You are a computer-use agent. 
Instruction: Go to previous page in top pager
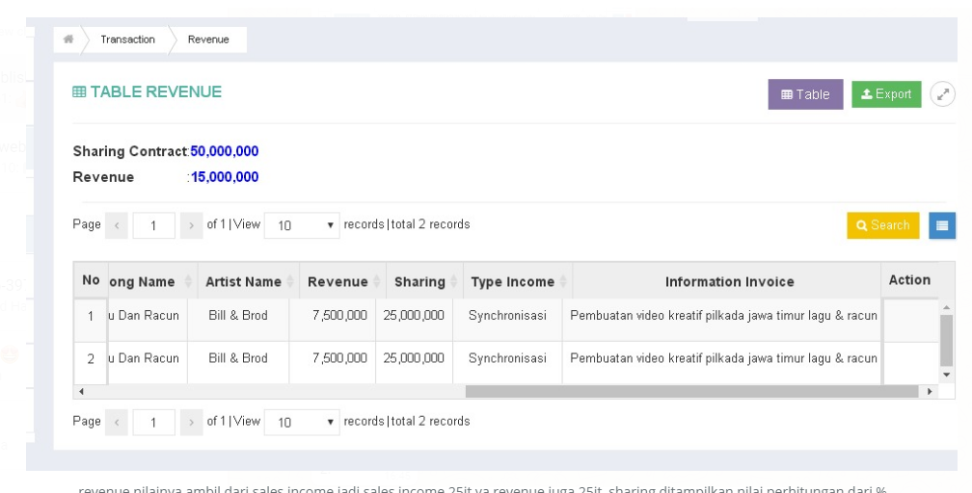click(x=116, y=225)
